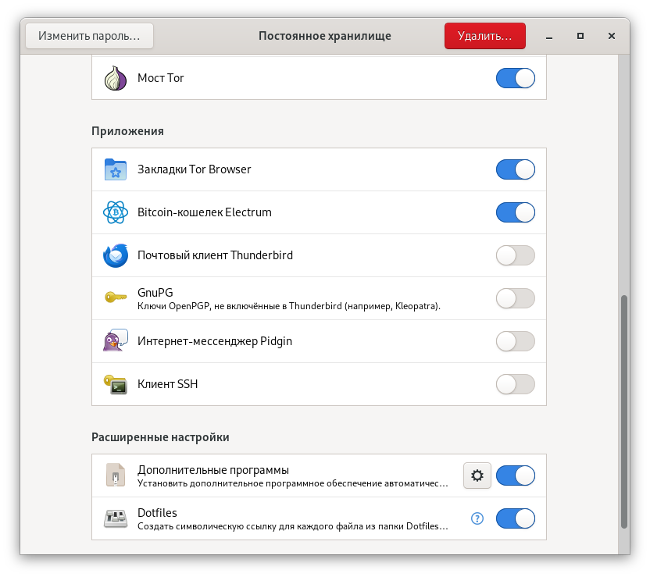Open the Dotfiles help question mark

pyautogui.click(x=477, y=518)
